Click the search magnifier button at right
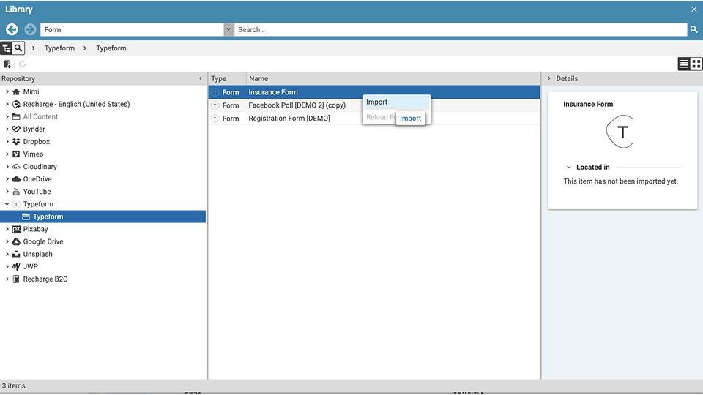 (694, 29)
